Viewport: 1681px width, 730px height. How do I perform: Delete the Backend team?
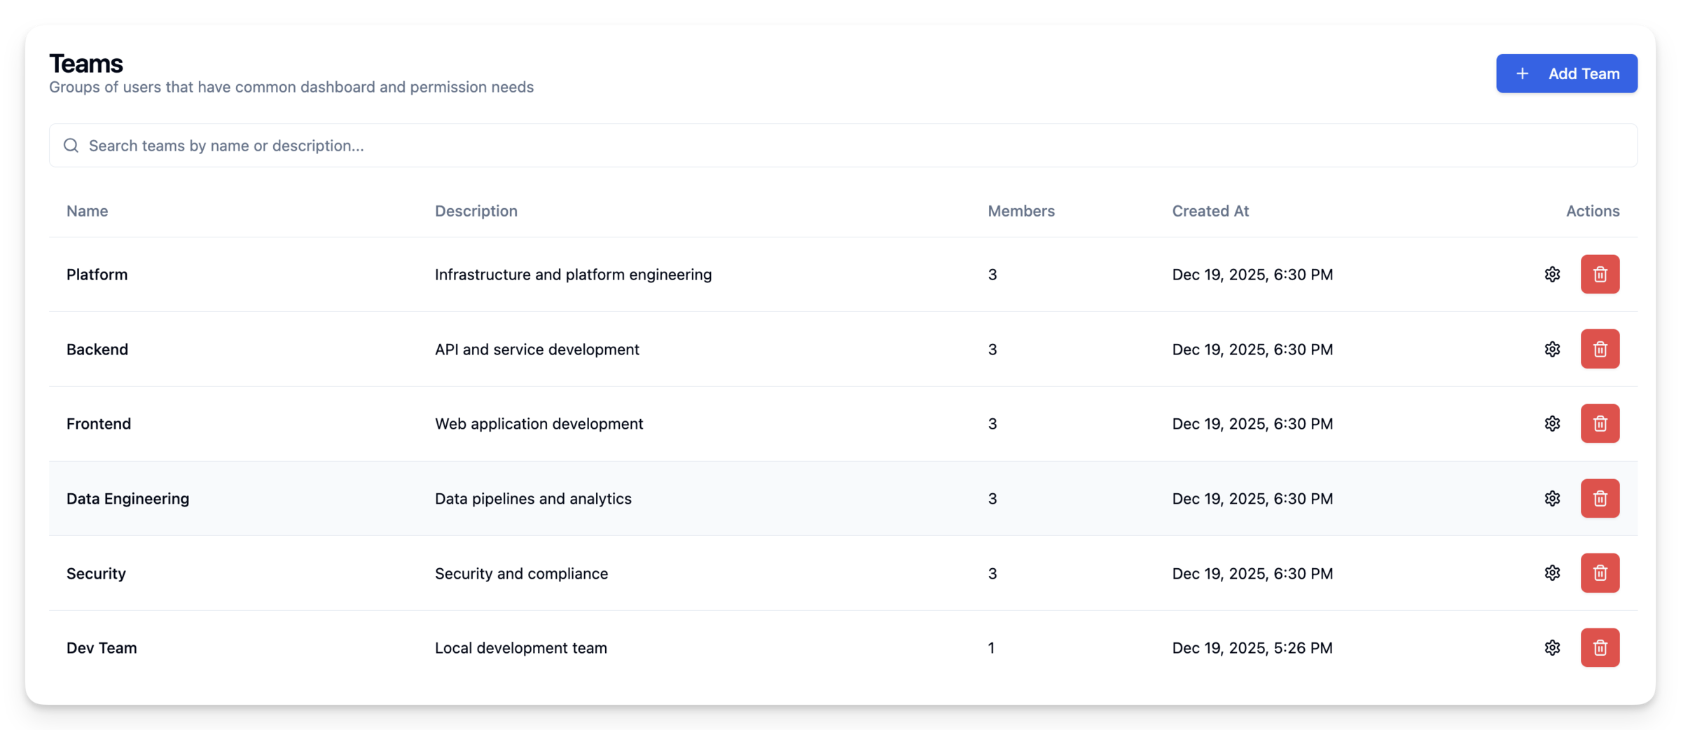tap(1600, 349)
